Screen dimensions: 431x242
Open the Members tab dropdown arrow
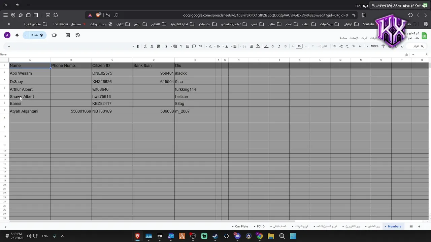coord(385,227)
